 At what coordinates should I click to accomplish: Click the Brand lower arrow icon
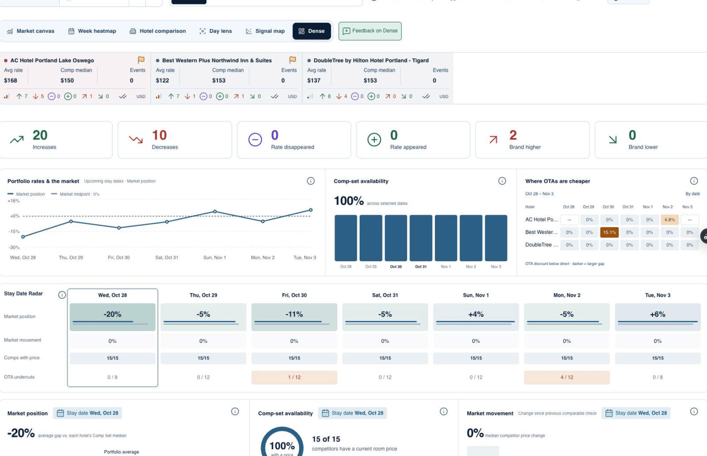pos(613,140)
